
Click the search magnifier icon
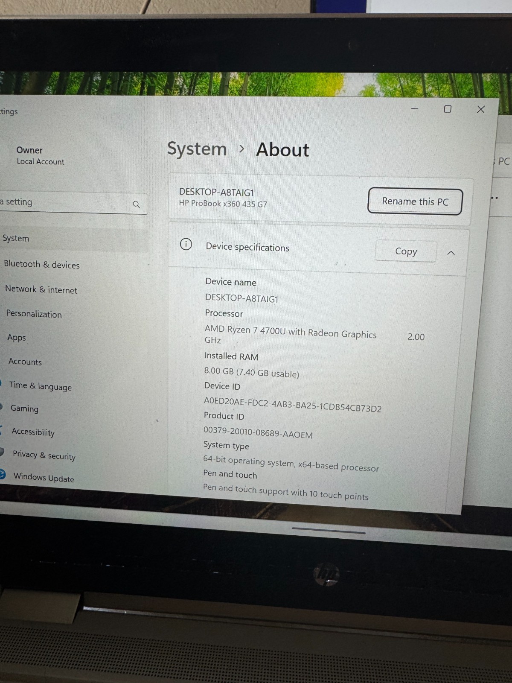coord(137,204)
